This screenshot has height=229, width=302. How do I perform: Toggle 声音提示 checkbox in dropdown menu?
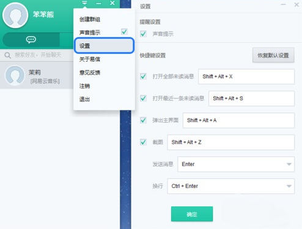(x=124, y=32)
